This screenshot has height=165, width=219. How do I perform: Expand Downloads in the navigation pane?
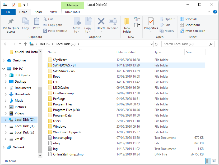[6, 94]
